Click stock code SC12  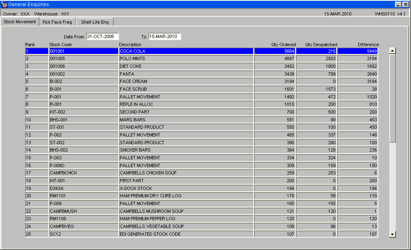click(x=83, y=234)
